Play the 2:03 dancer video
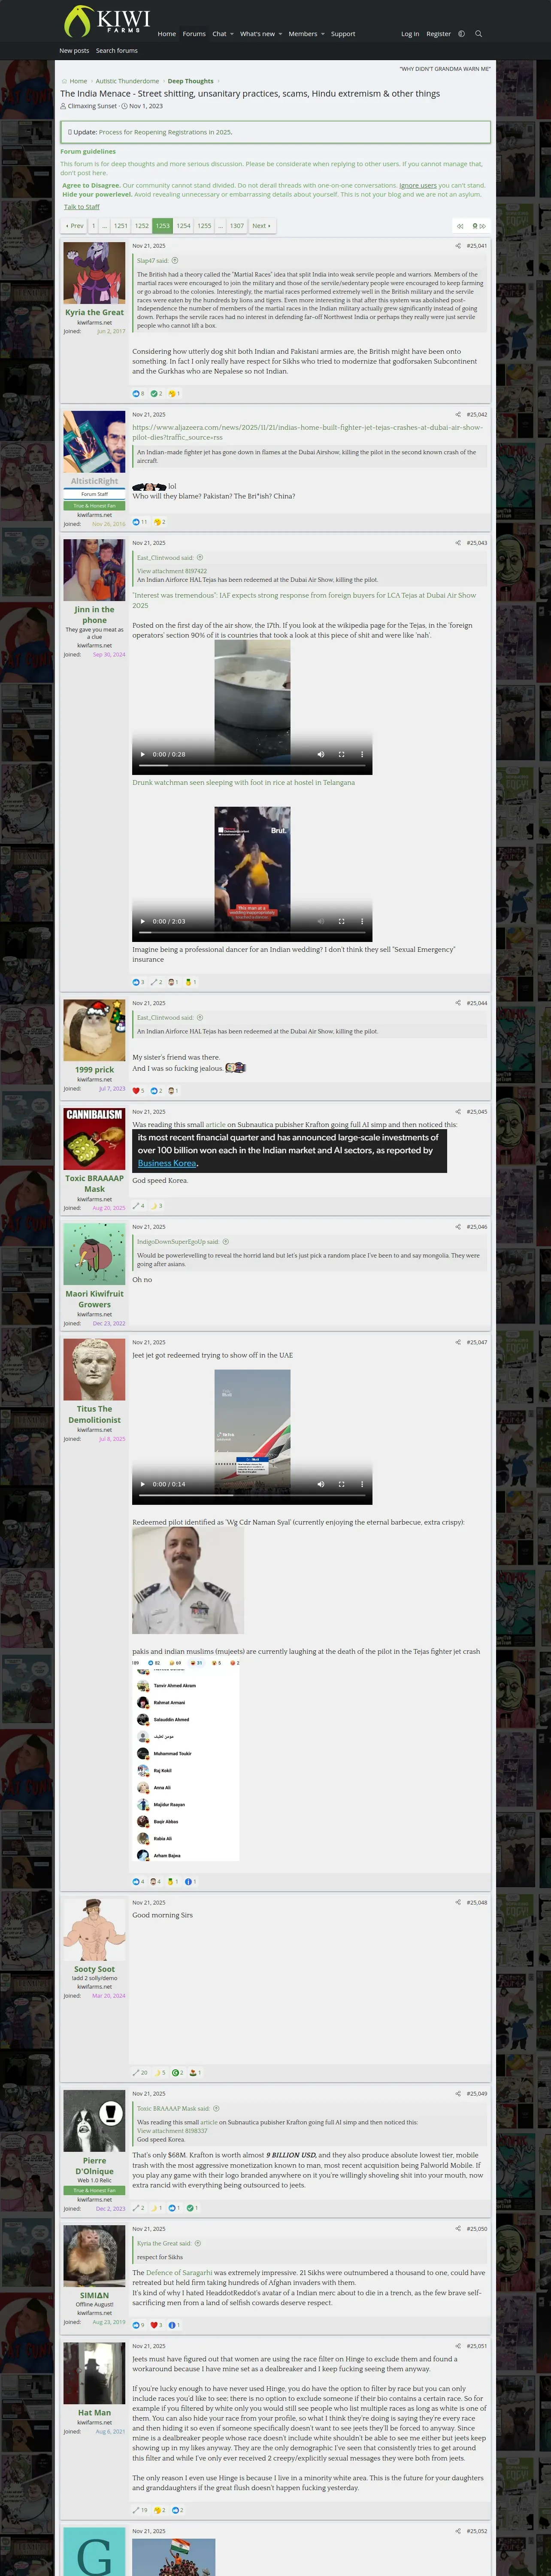Viewport: 551px width, 2576px height. pos(143,922)
